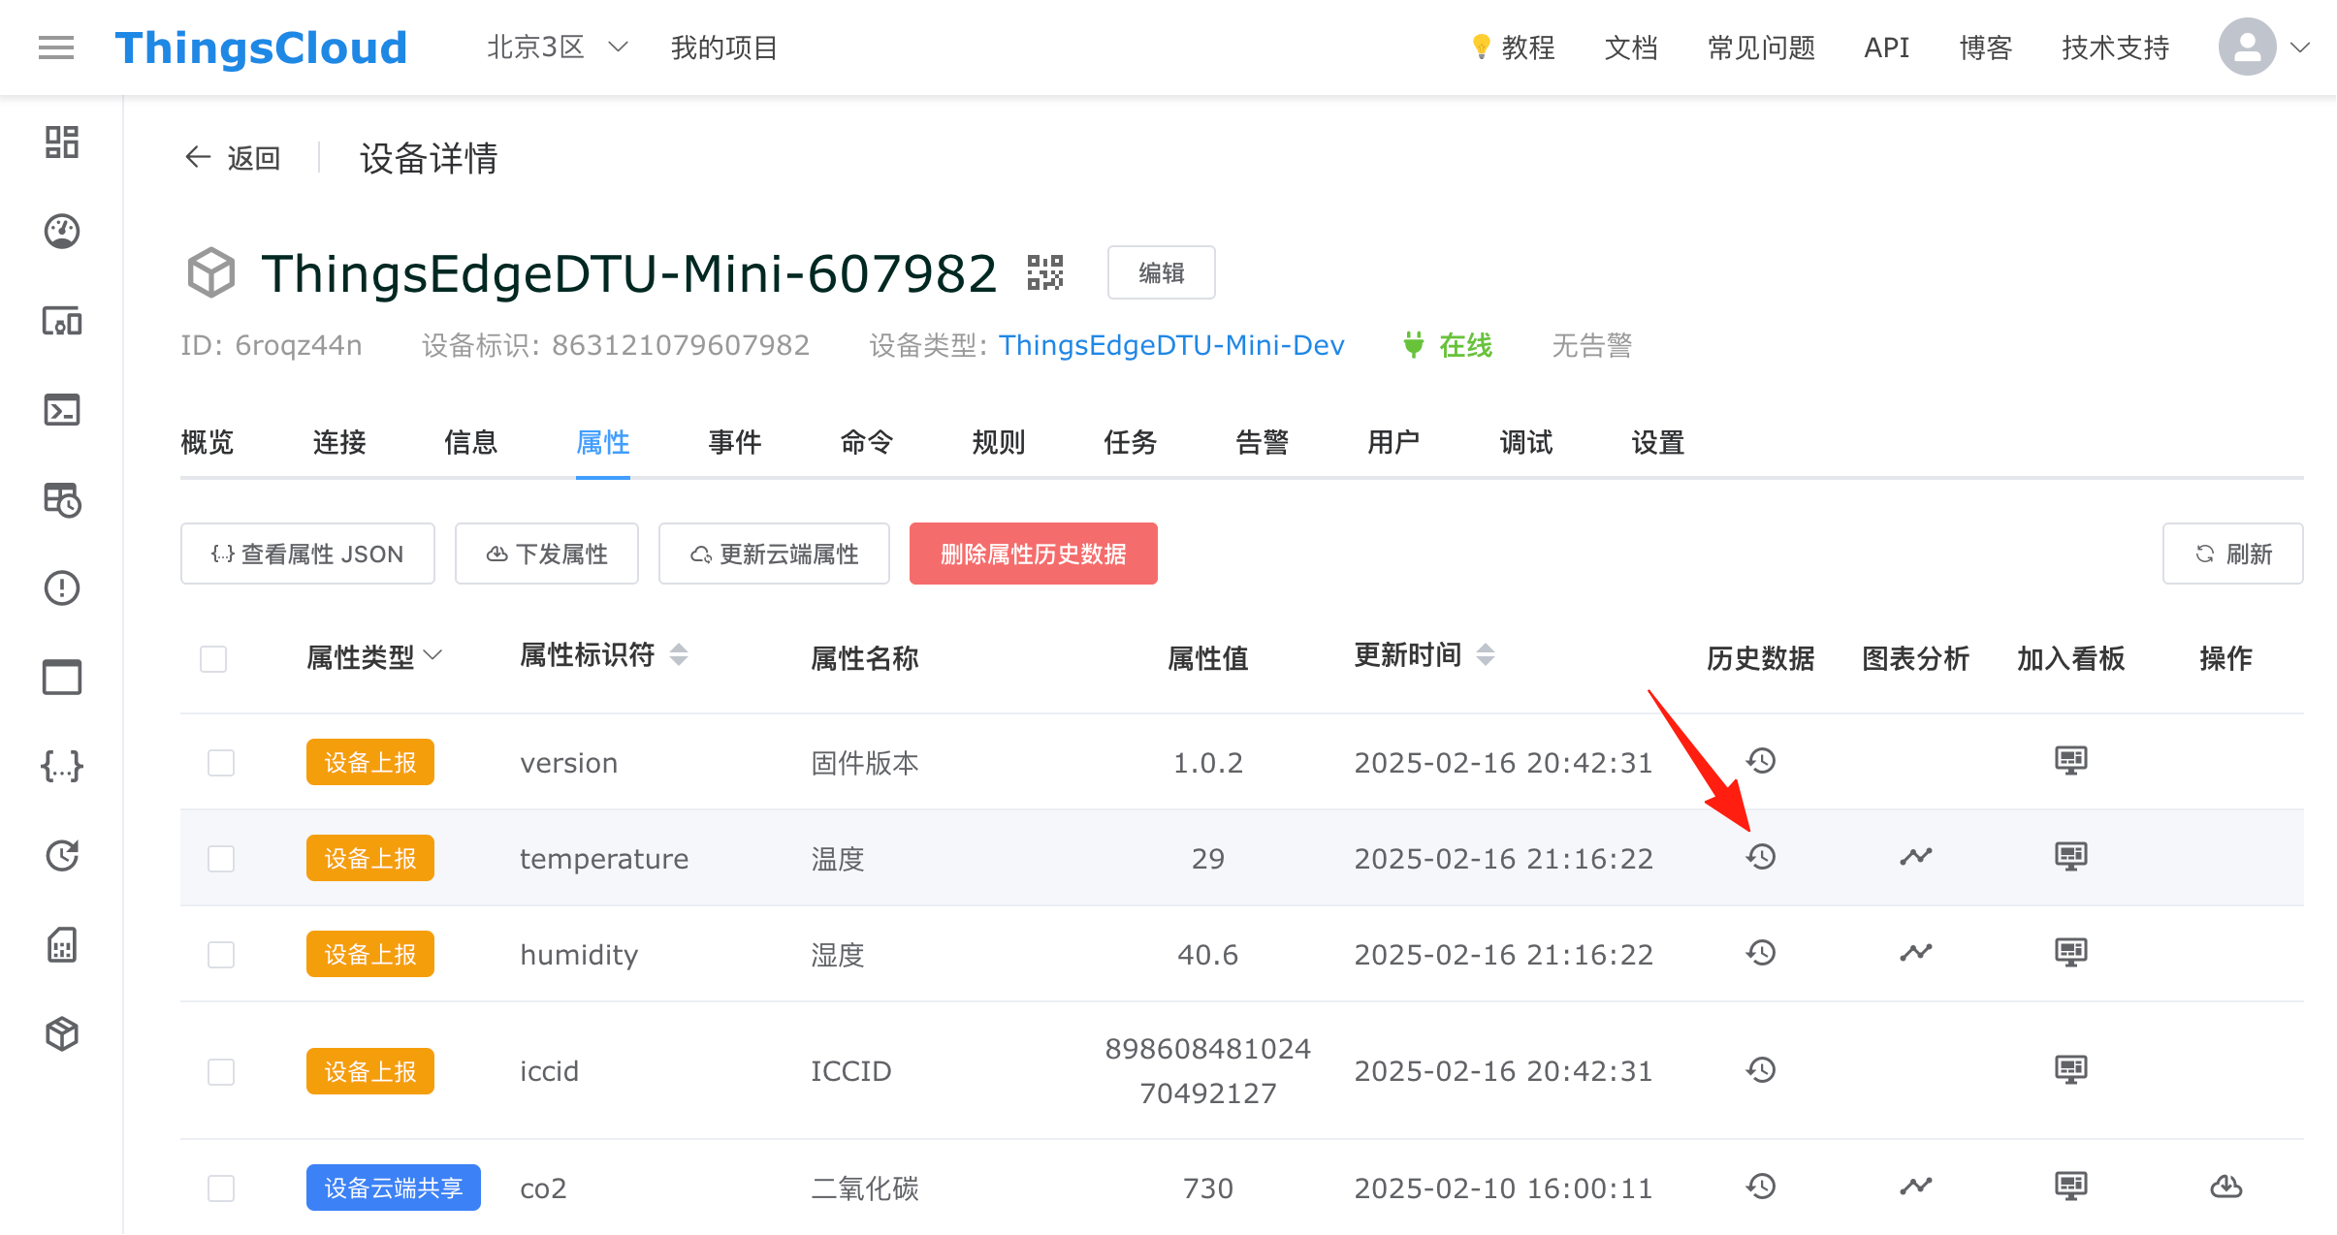The width and height of the screenshot is (2337, 1235).
Task: Open the 属性类型 filter dropdown
Action: tap(374, 658)
